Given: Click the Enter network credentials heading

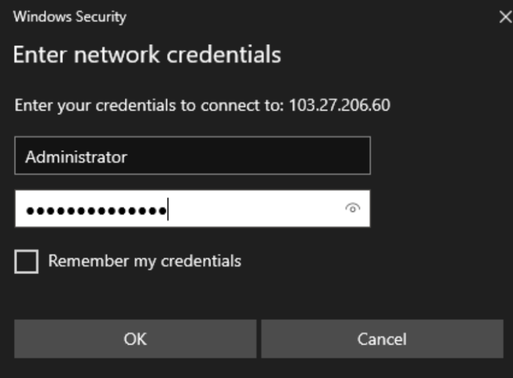Looking at the screenshot, I should (147, 54).
